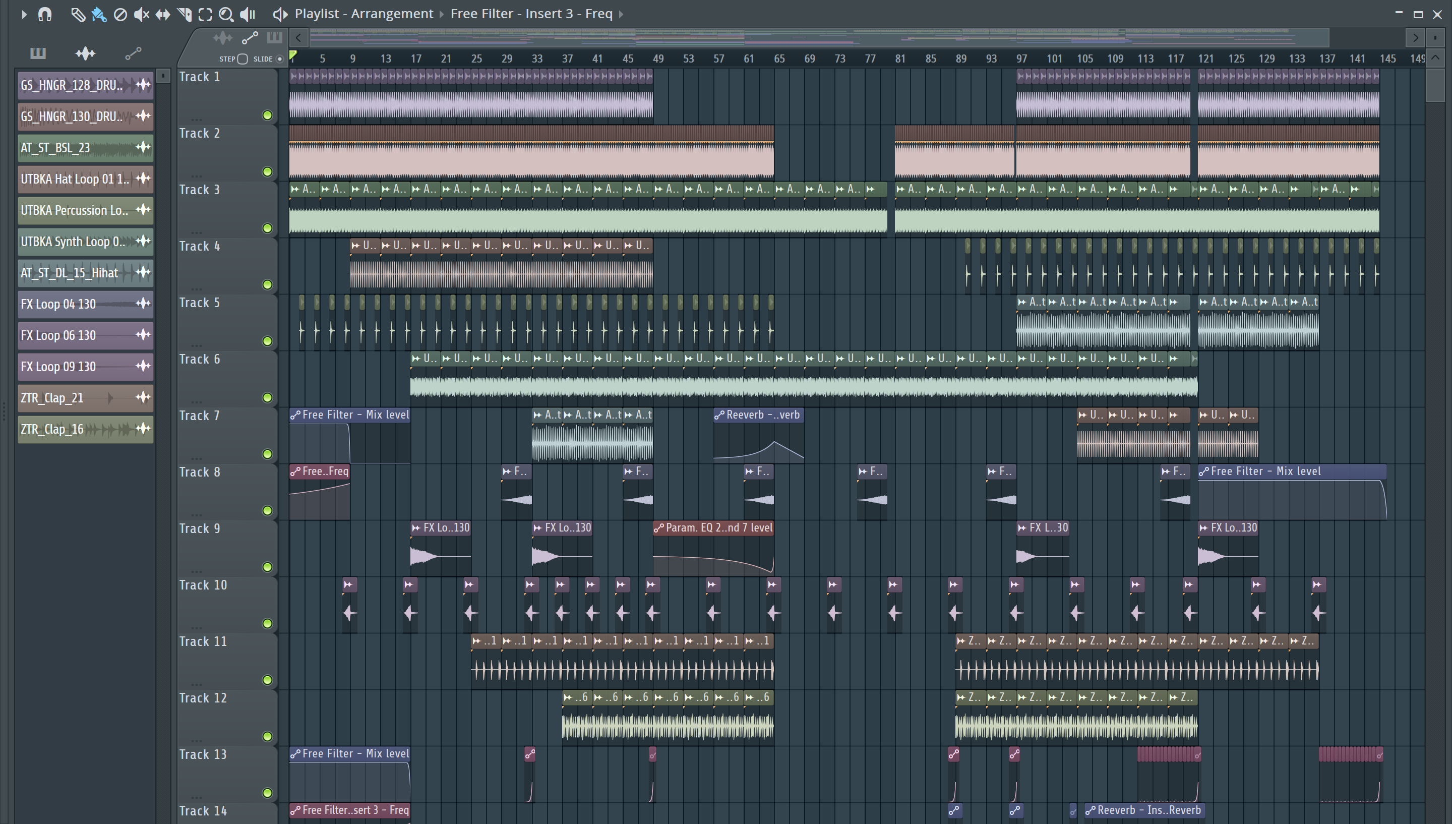This screenshot has height=824, width=1452.
Task: Open the Playlist - Arrangement dropdown arrow
Action: click(x=442, y=14)
